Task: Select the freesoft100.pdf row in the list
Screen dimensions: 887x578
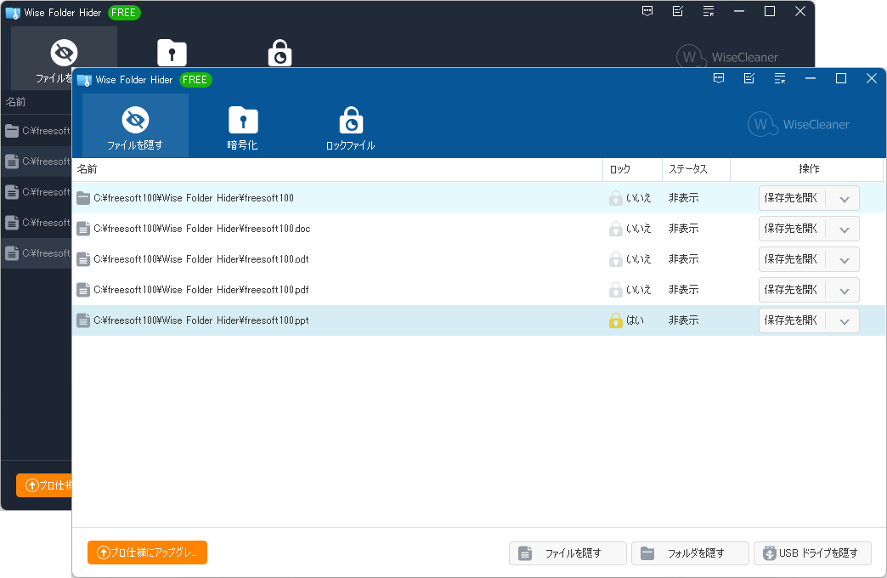Action: [x=340, y=290]
